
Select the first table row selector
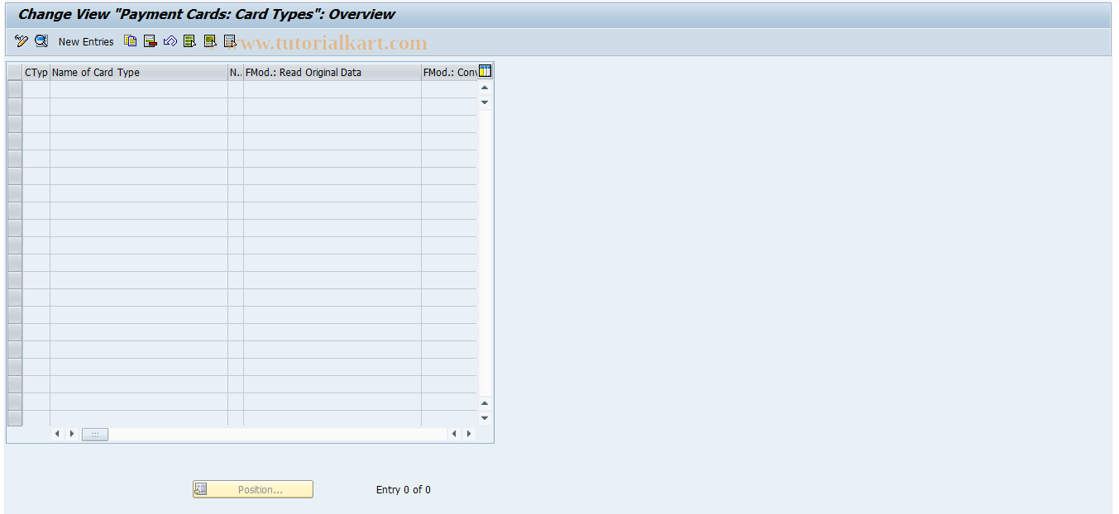click(15, 89)
